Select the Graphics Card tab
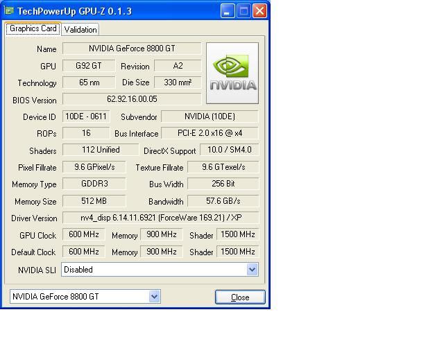The height and width of the screenshot is (355, 444). pos(33,28)
